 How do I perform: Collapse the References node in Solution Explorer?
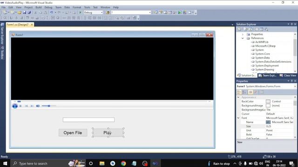(243, 38)
